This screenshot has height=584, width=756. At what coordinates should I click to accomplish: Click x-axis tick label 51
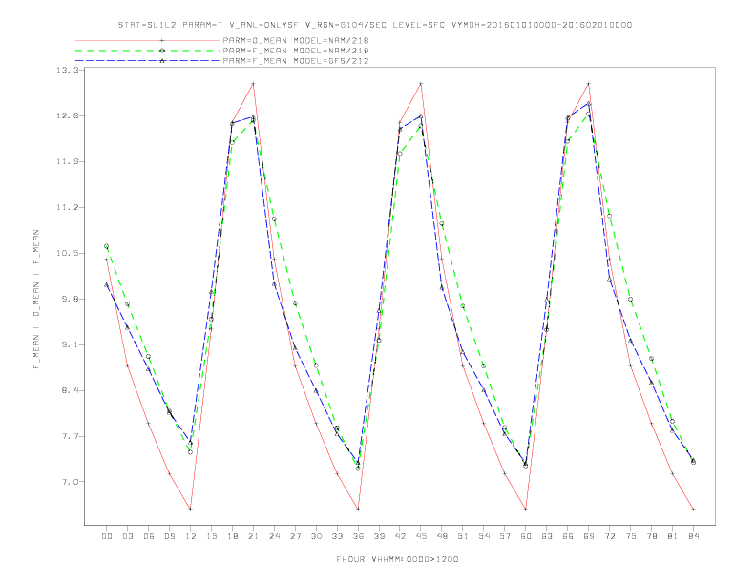pos(463,536)
